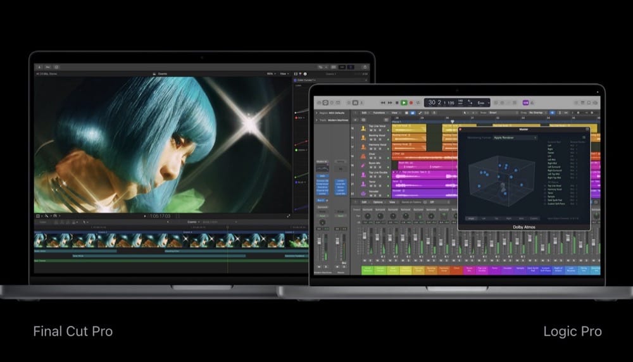Select the Left view tab in Dolby Atmos
Screen dimensions: 633x362
click(484, 218)
